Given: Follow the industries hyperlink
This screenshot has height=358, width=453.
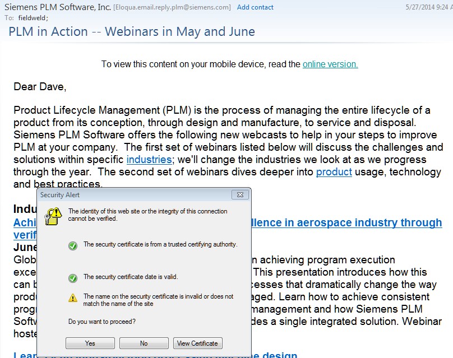Looking at the screenshot, I should pyautogui.click(x=149, y=160).
